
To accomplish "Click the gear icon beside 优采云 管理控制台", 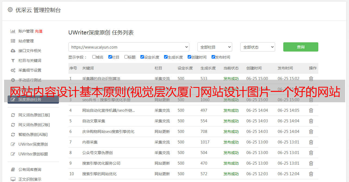I will (x=10, y=10).
